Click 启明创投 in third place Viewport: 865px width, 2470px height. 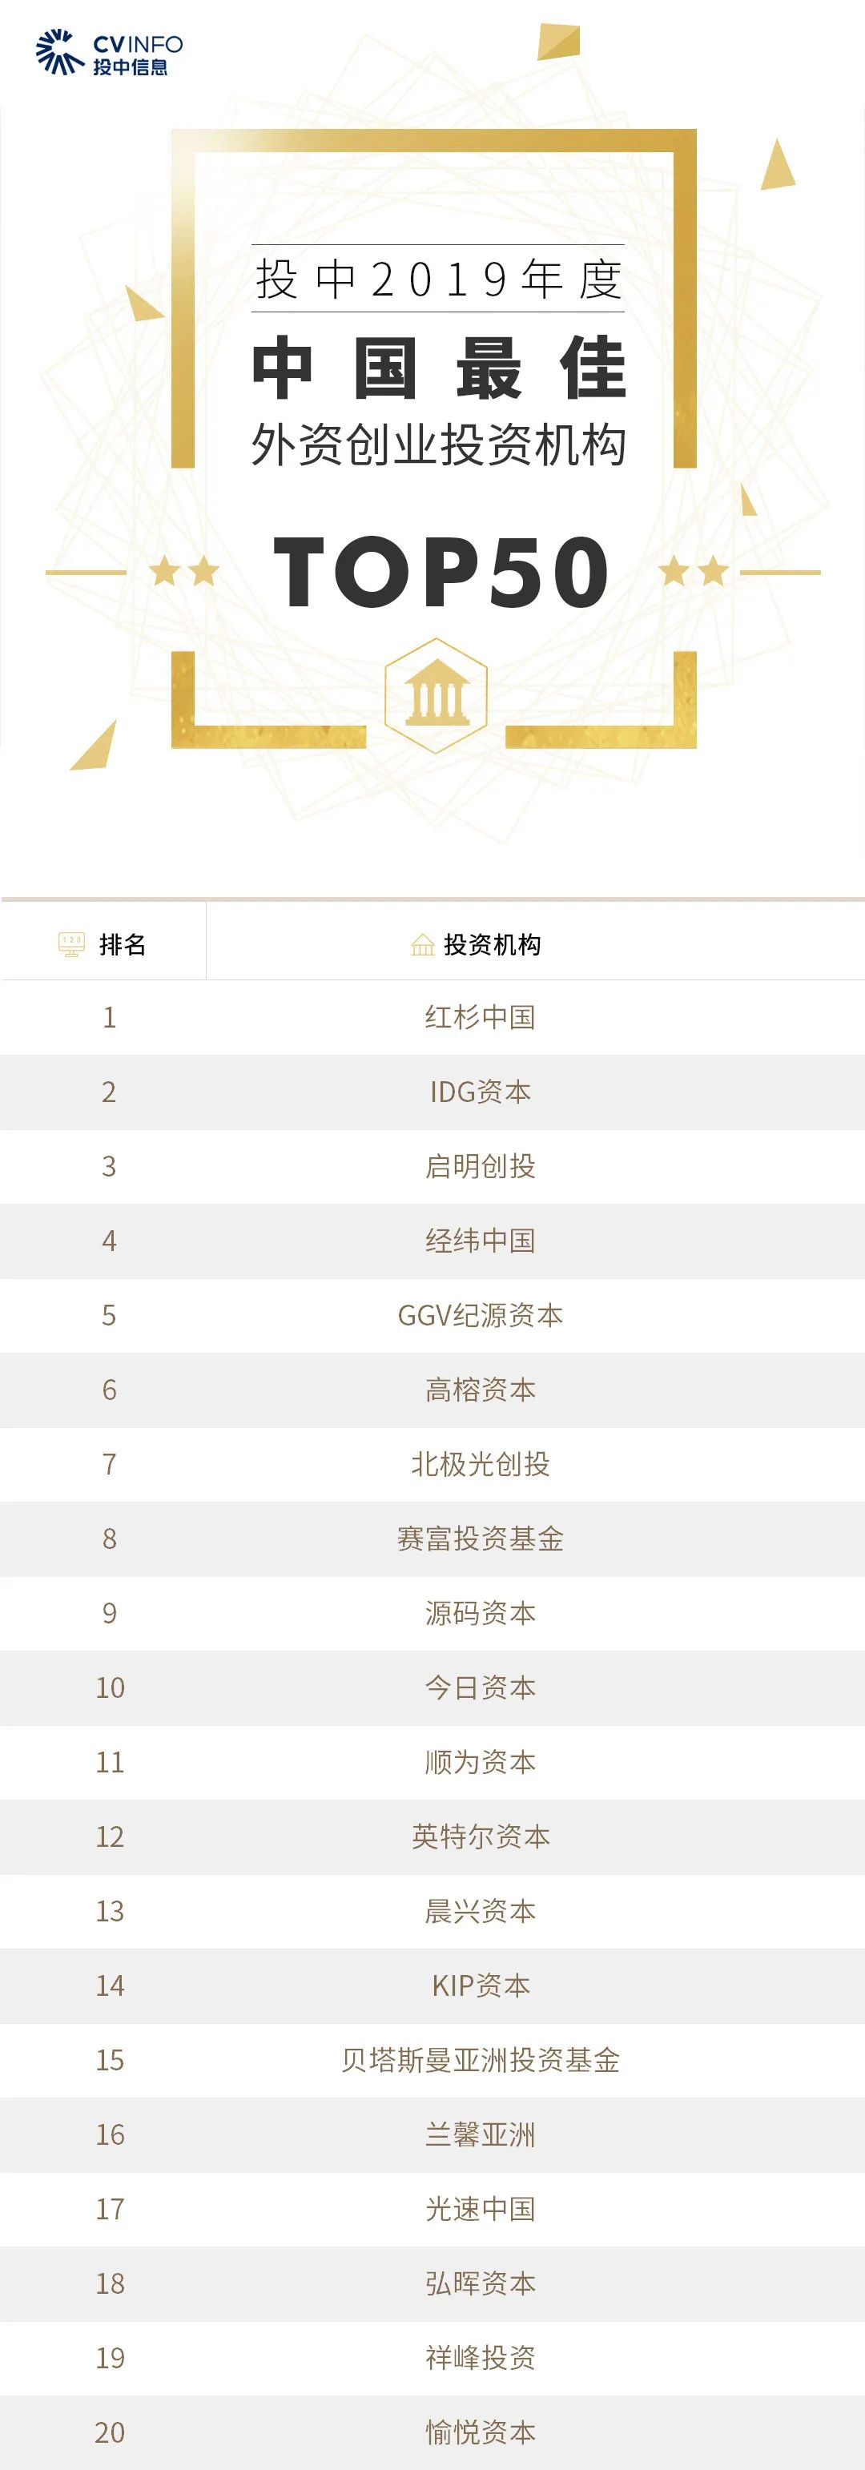481,1166
